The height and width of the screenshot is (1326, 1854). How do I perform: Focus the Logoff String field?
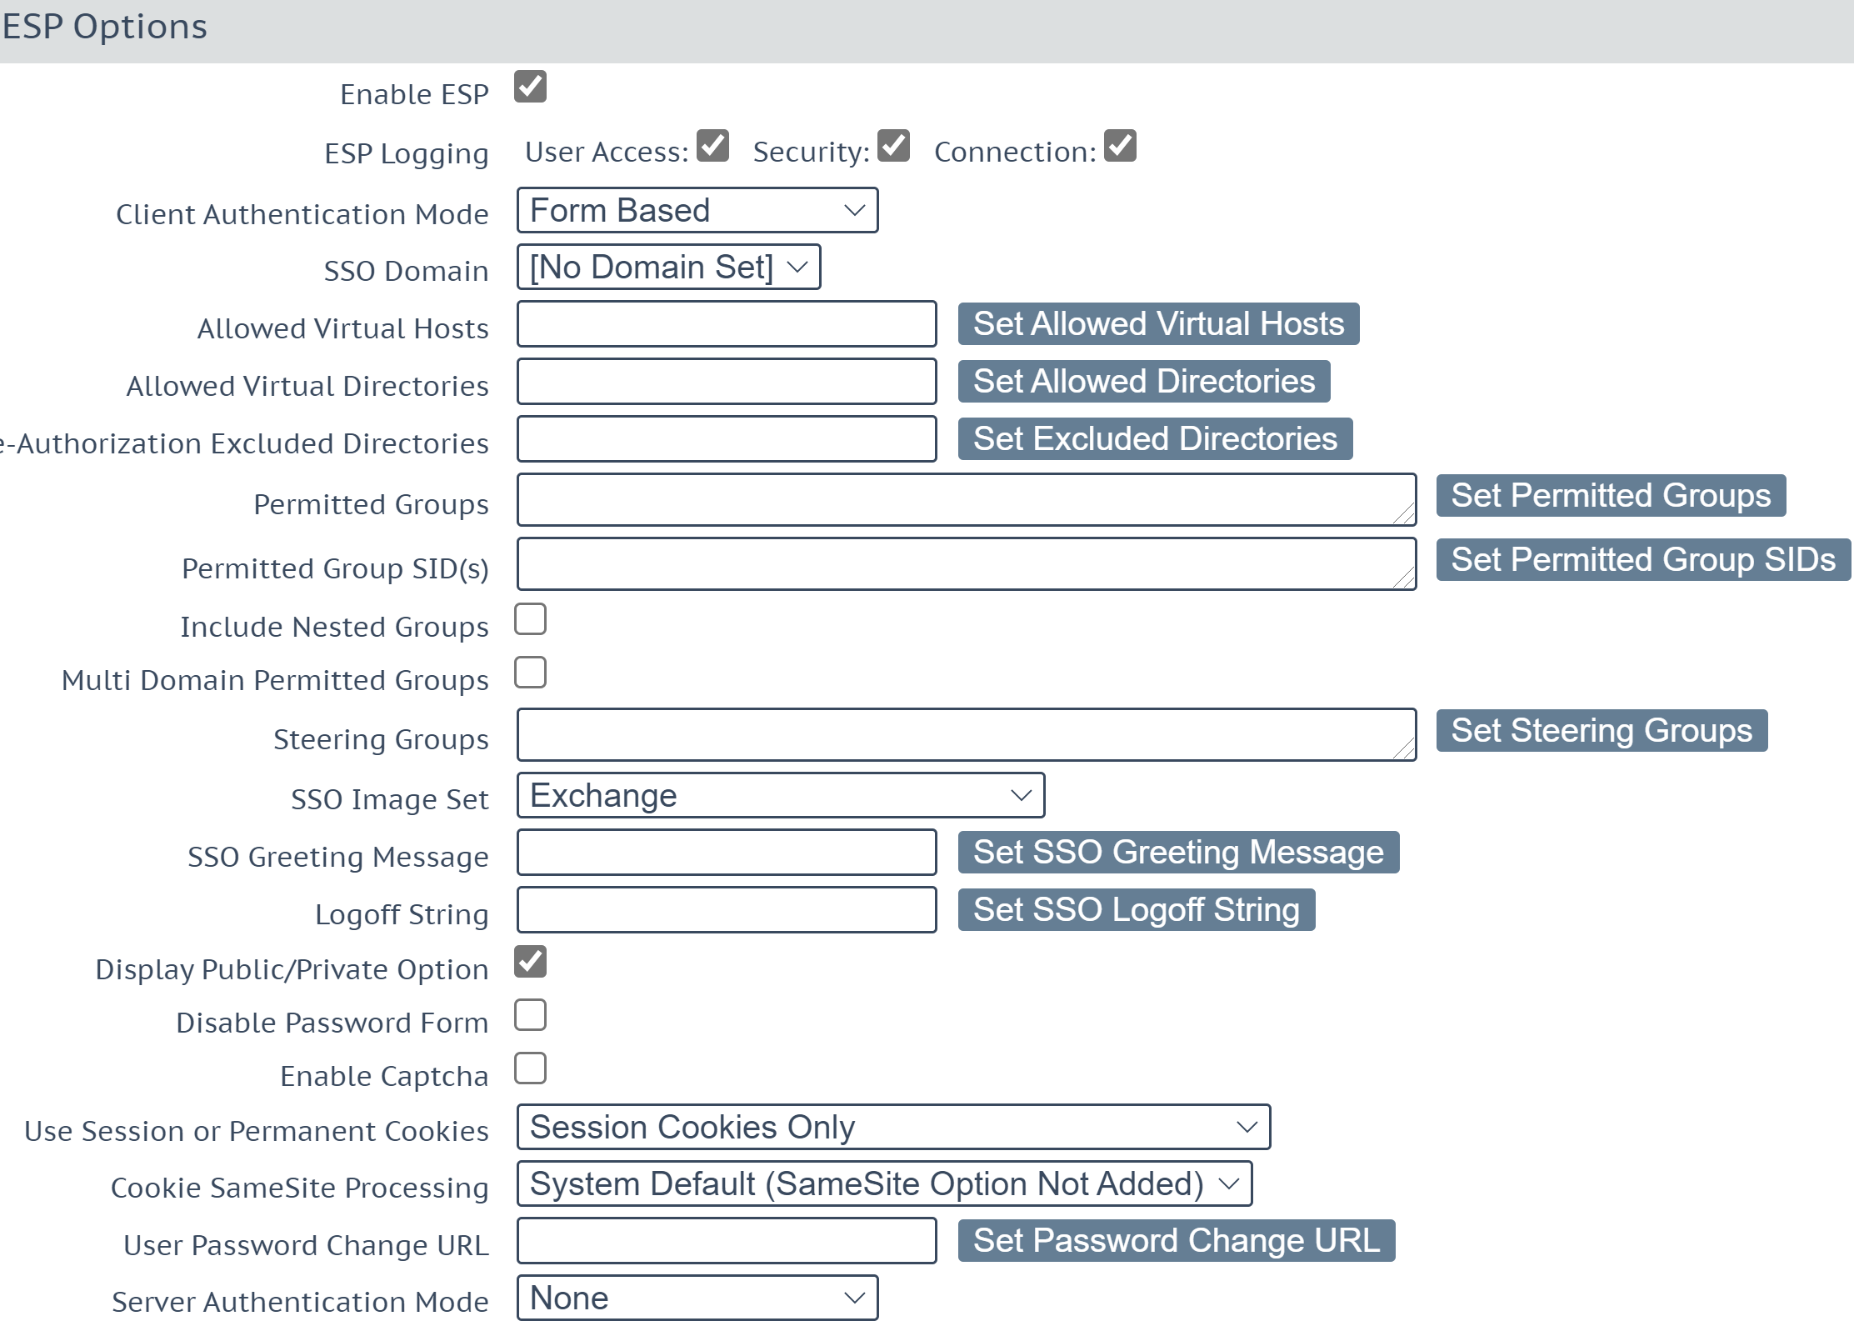[x=727, y=909]
